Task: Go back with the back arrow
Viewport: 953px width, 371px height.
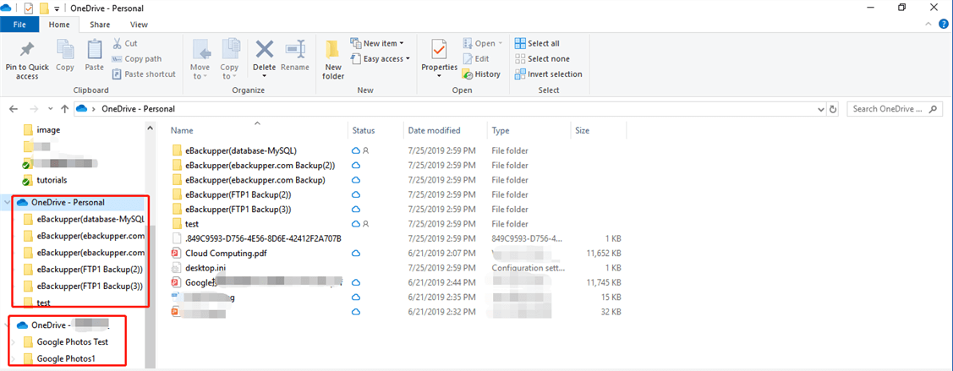Action: pos(14,109)
